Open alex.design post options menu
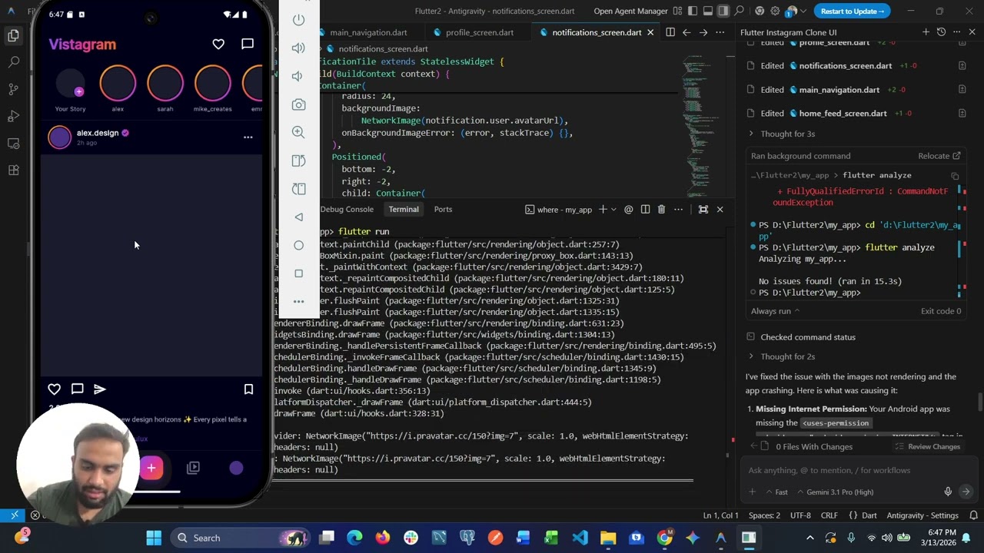This screenshot has height=553, width=984. tap(248, 137)
